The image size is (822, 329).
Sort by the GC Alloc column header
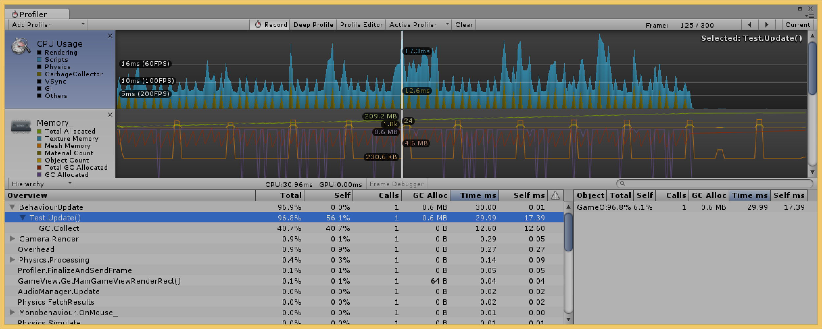coord(426,195)
